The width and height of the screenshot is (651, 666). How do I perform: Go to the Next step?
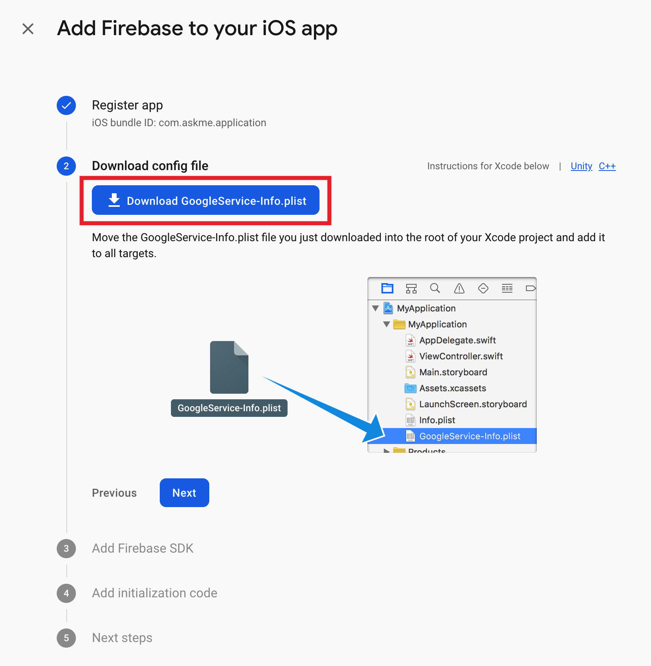point(184,493)
